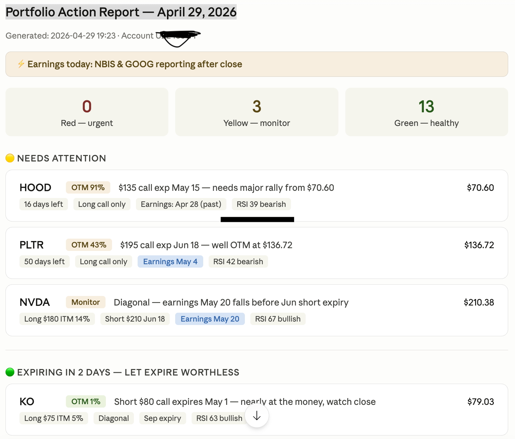Screen dimensions: 515x439
Task: Click the Long $75 ITM 5% tag
Action: [54, 418]
